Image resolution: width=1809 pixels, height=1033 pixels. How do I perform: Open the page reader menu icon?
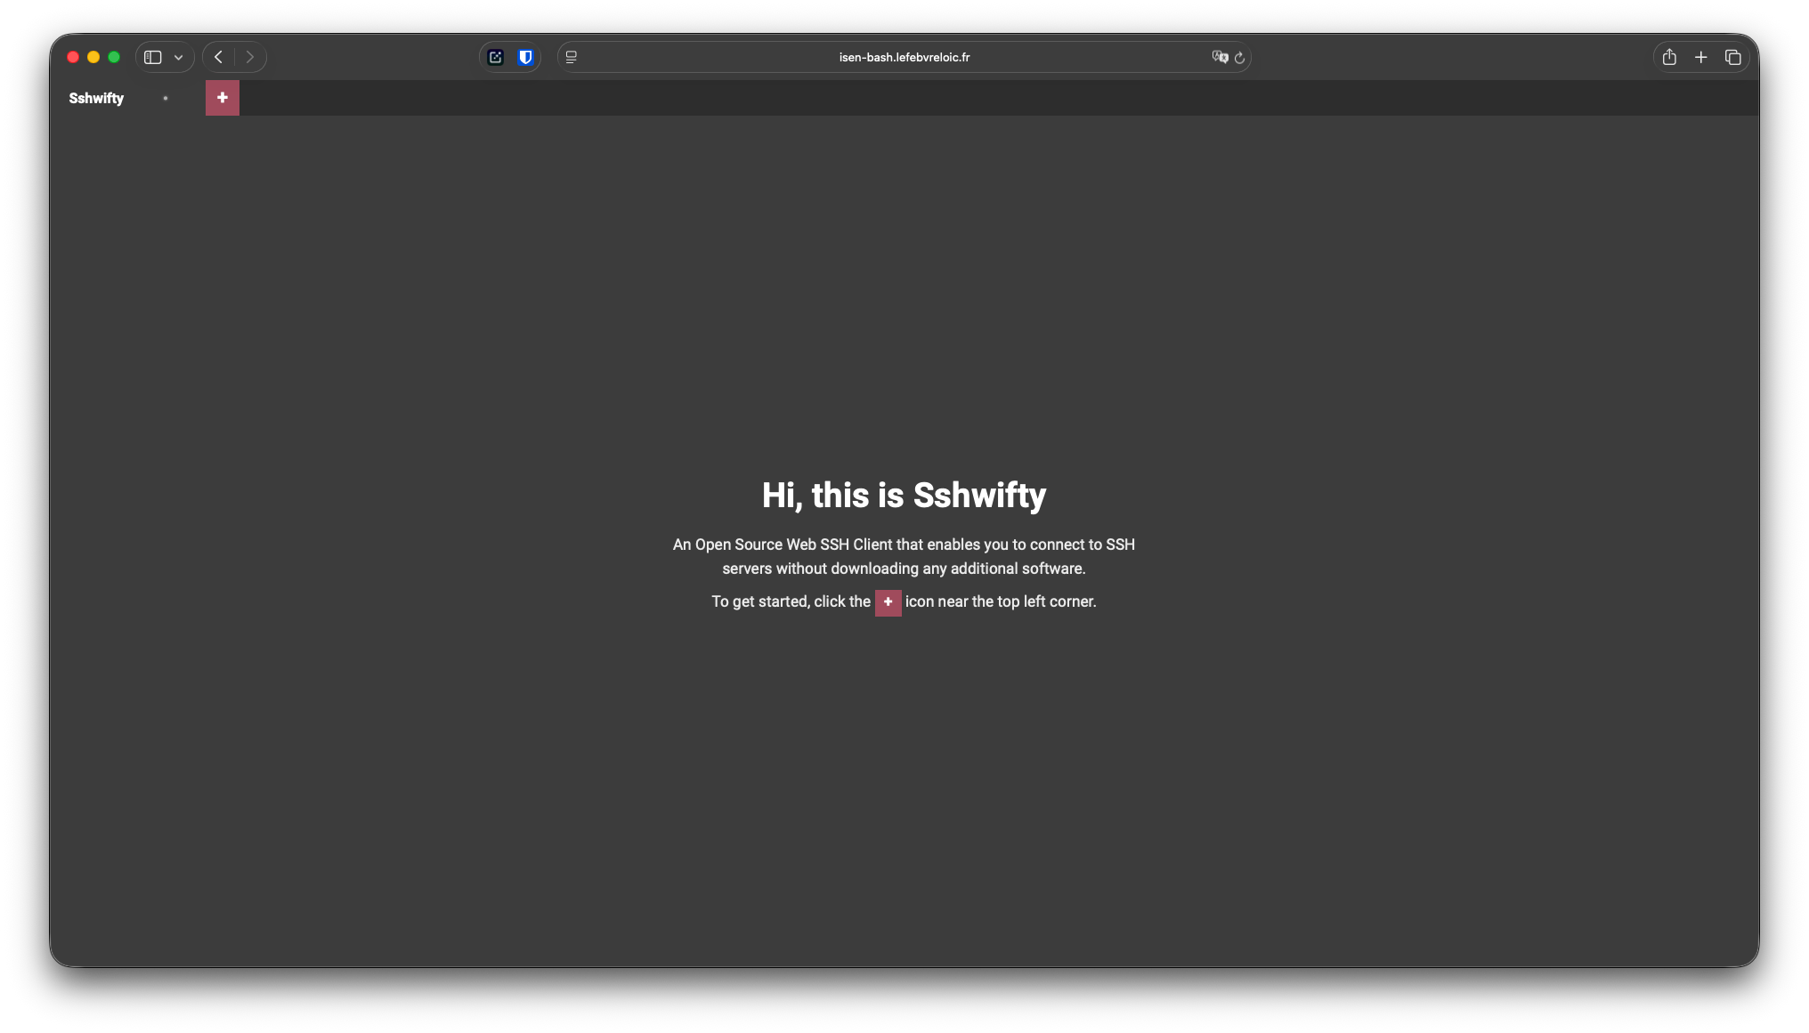572,57
